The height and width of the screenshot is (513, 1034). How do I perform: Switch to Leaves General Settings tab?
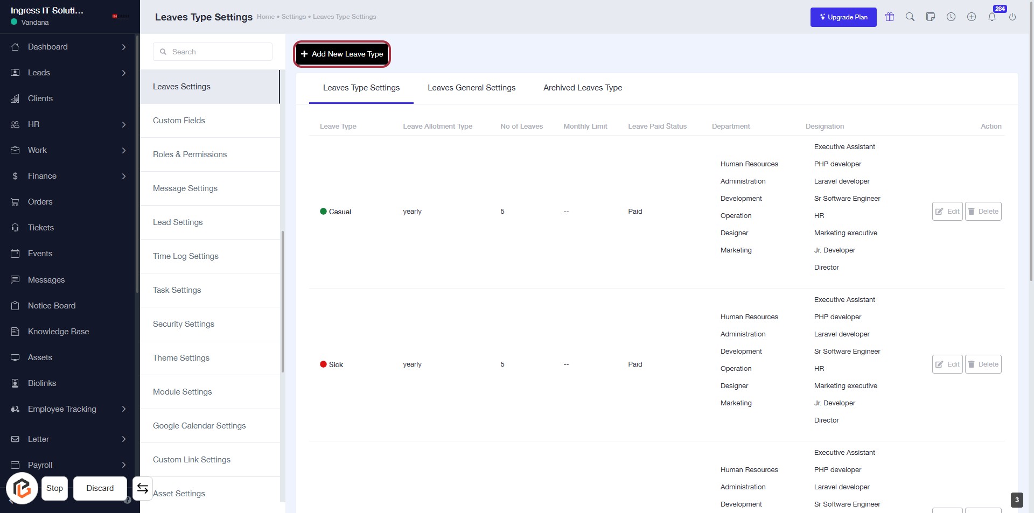[x=471, y=88]
